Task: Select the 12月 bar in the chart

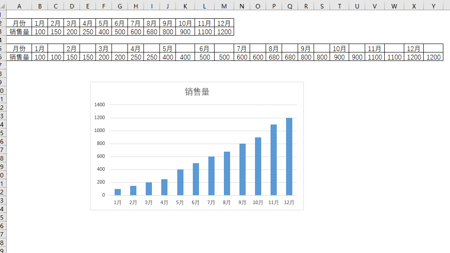Action: click(289, 157)
